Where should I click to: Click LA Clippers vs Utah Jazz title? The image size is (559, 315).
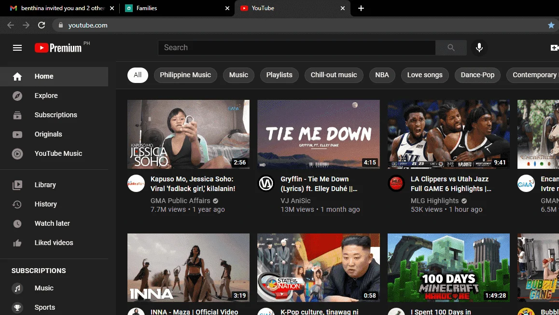tap(451, 184)
